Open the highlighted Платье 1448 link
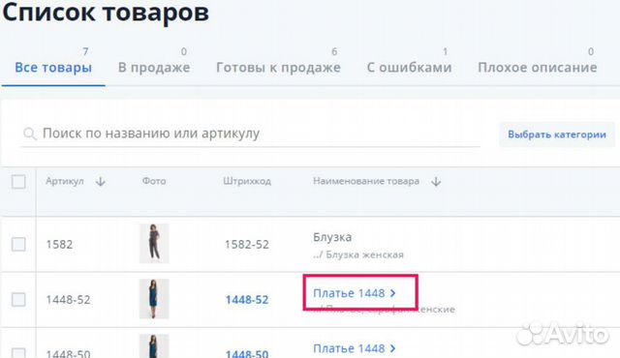The width and height of the screenshot is (620, 358). click(x=349, y=293)
